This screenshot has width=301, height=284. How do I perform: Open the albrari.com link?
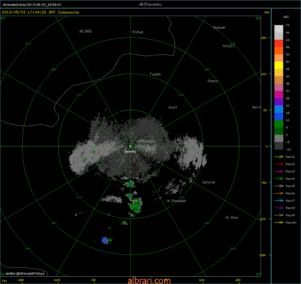point(149,281)
